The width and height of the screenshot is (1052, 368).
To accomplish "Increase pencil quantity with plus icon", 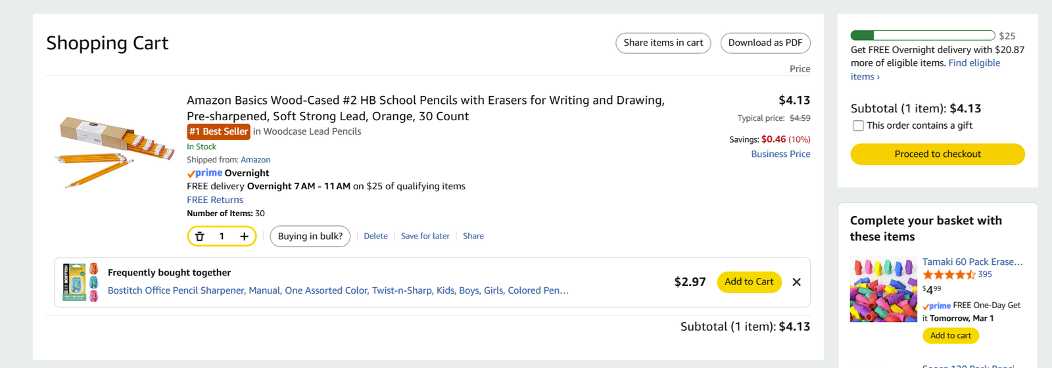I will [244, 237].
